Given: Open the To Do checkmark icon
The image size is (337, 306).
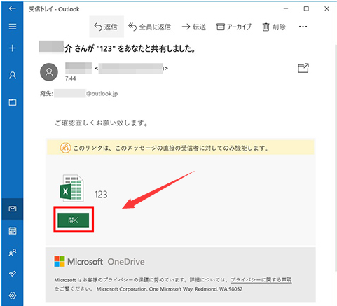Looking at the screenshot, I should [13, 274].
